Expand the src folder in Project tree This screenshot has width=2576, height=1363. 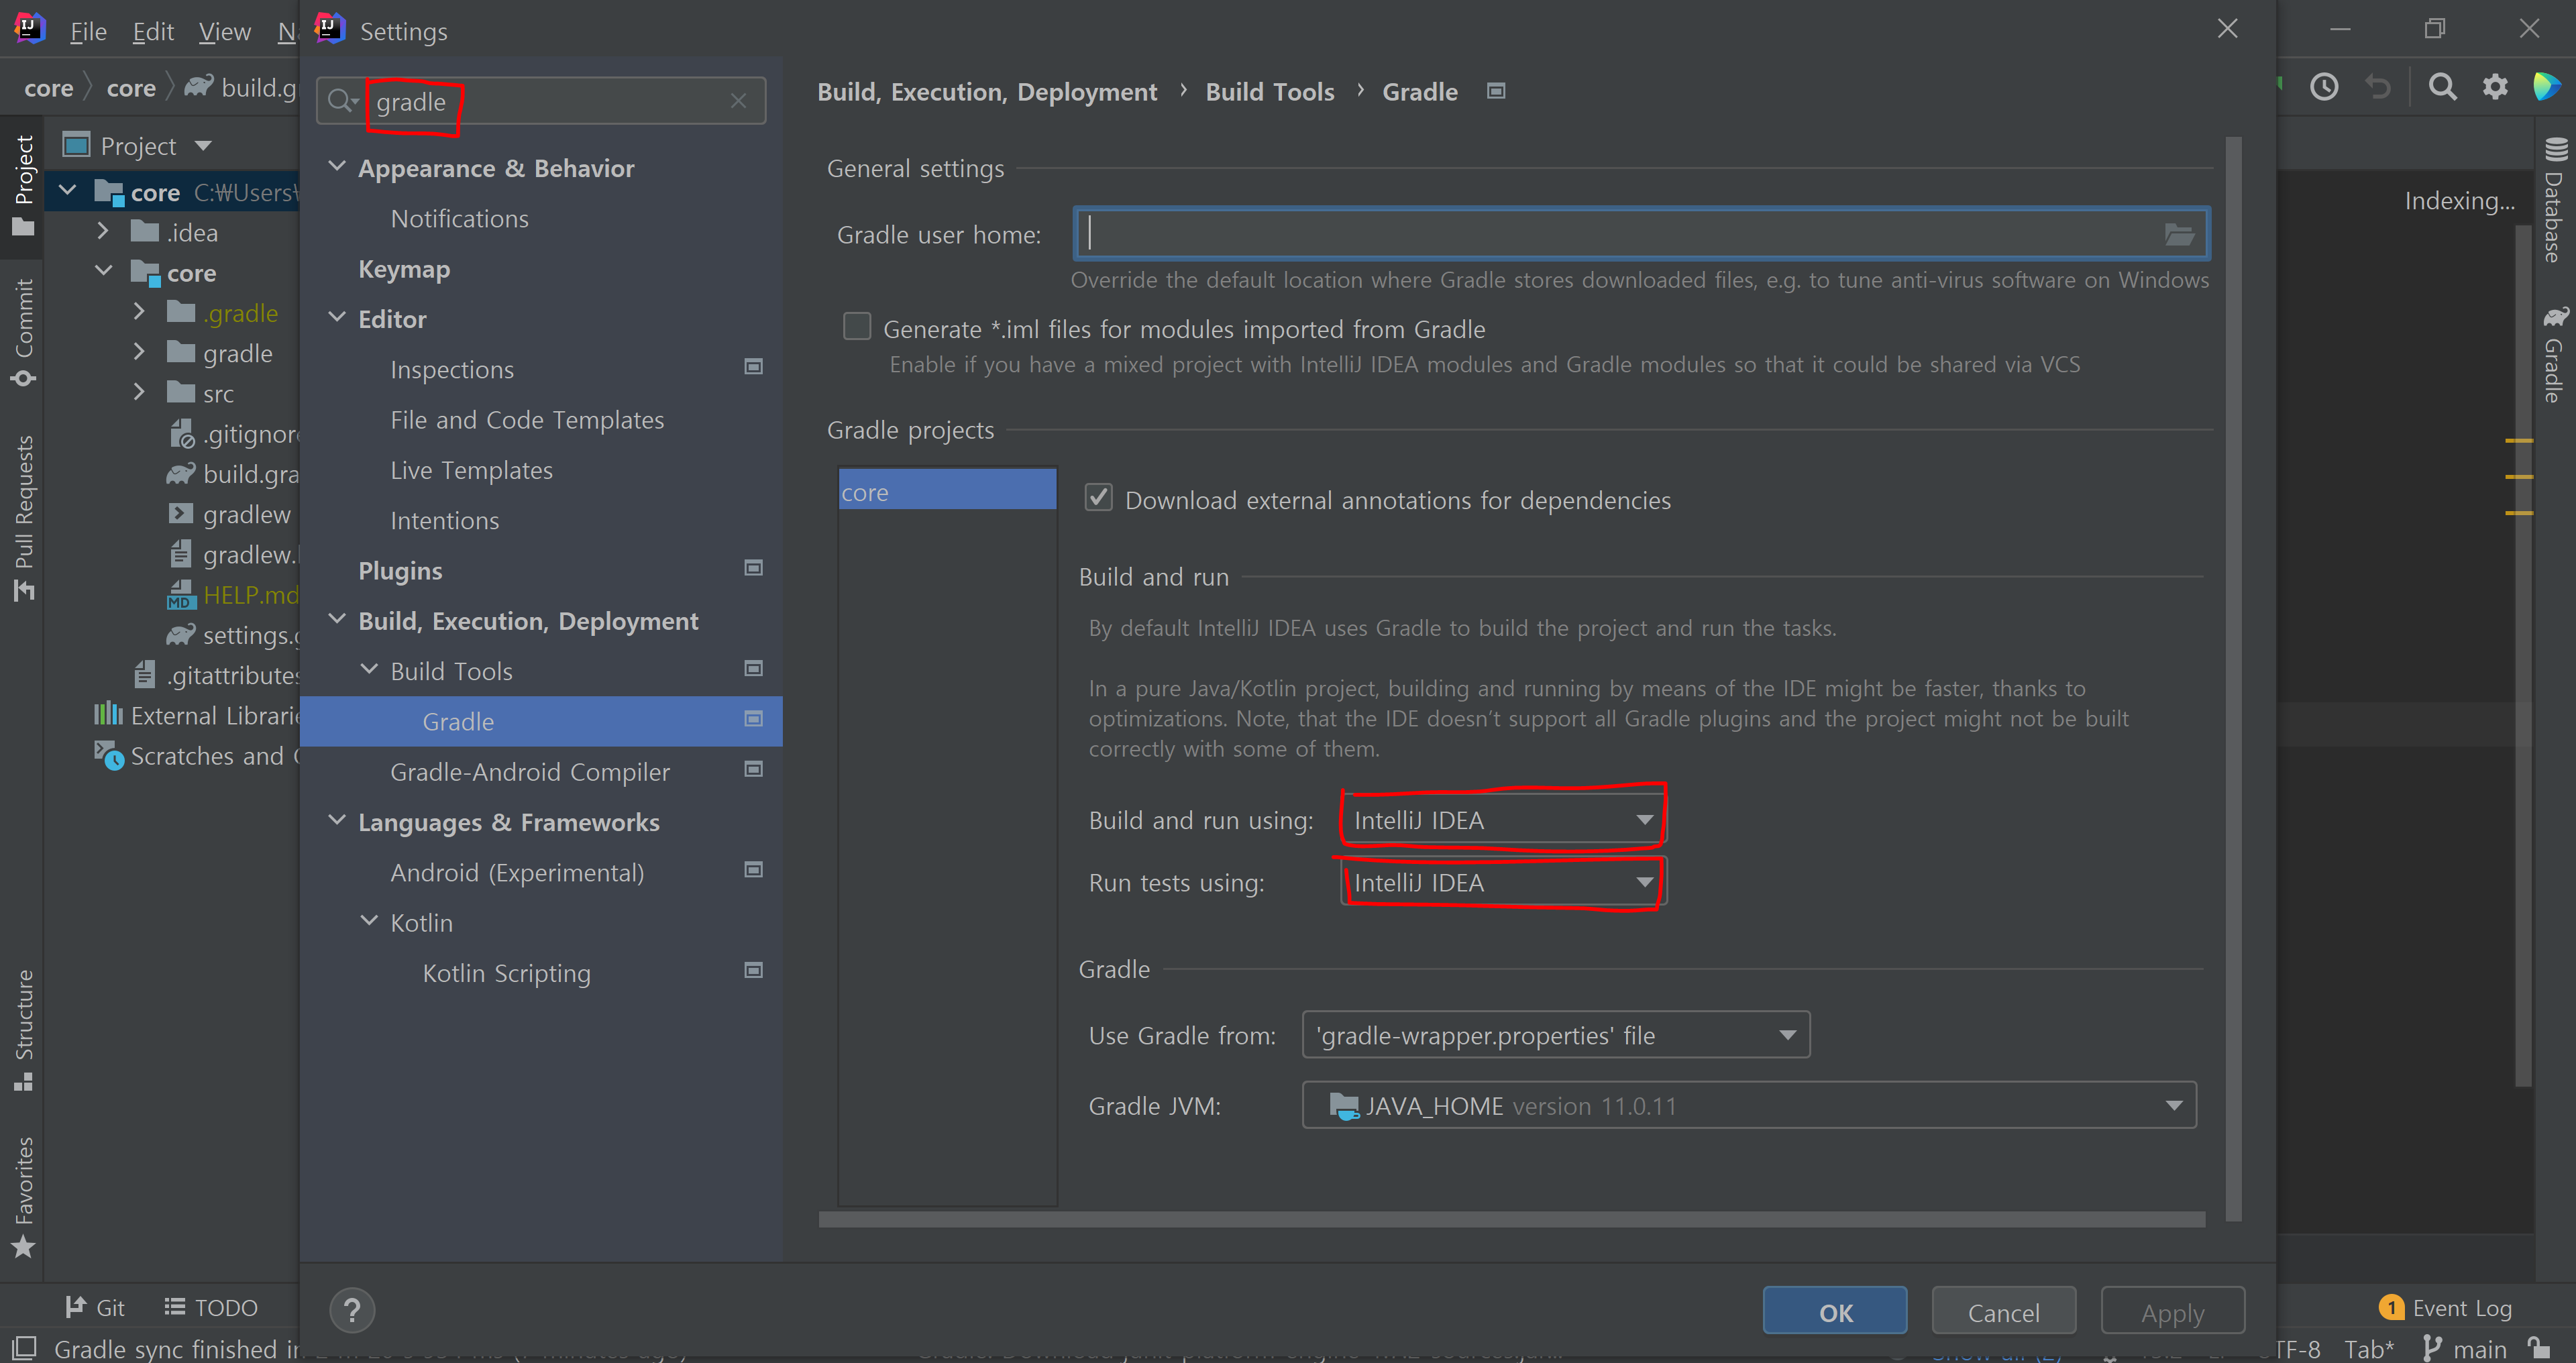pyautogui.click(x=139, y=392)
